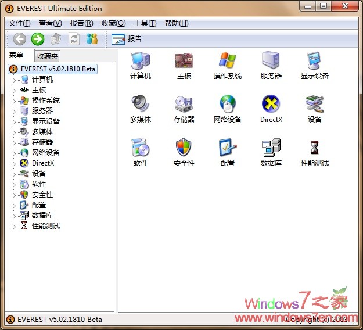This screenshot has height=330, width=363.
Task: Open the 性能测试 hourglass icon in right pane
Action: (x=314, y=148)
